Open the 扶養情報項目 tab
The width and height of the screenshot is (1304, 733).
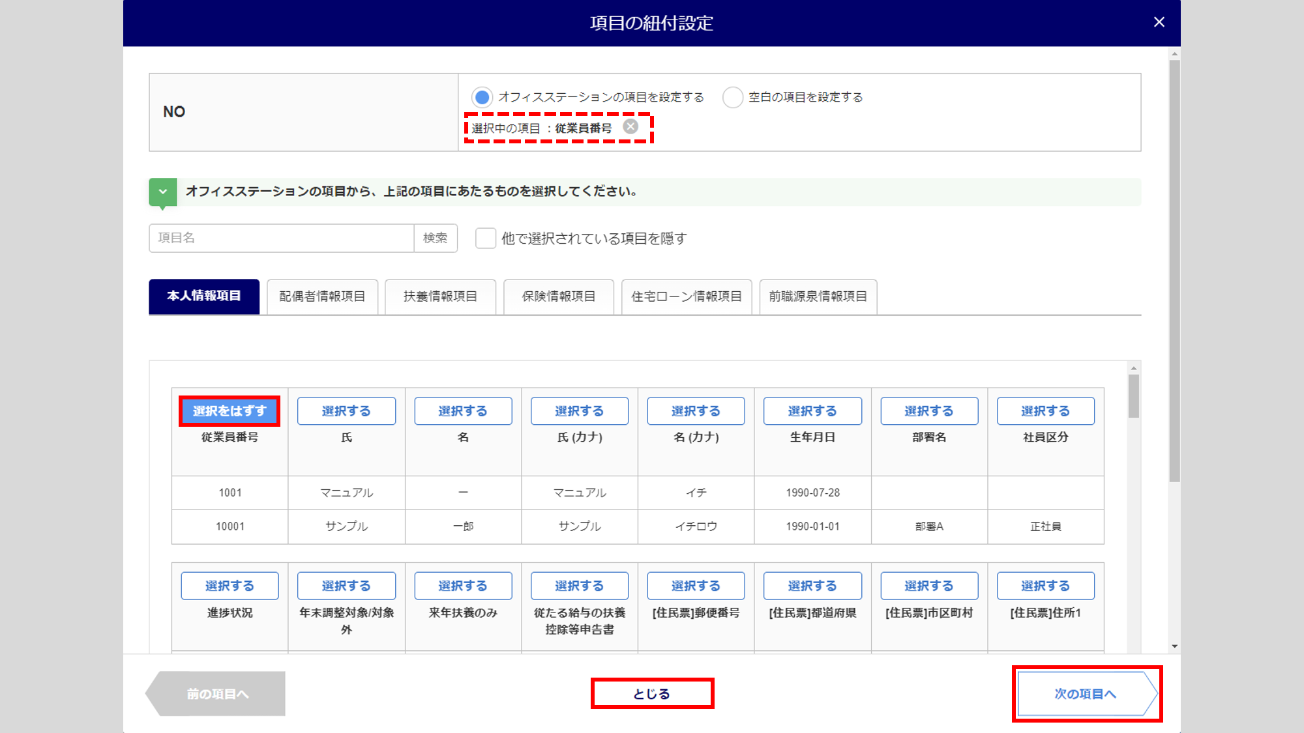coord(440,296)
